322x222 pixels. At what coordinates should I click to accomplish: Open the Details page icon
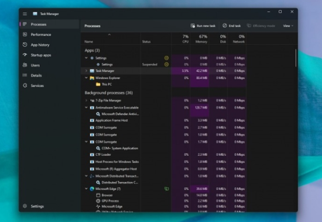[x=25, y=75]
